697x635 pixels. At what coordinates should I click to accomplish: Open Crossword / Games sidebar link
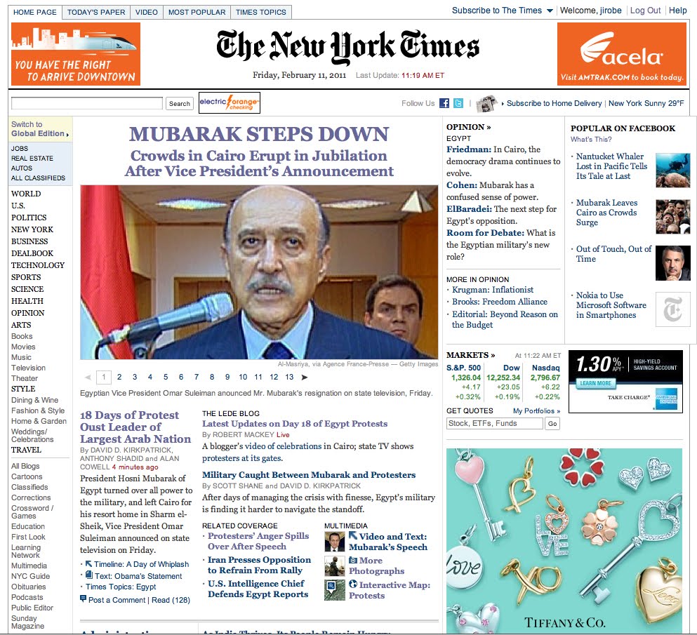[x=32, y=512]
